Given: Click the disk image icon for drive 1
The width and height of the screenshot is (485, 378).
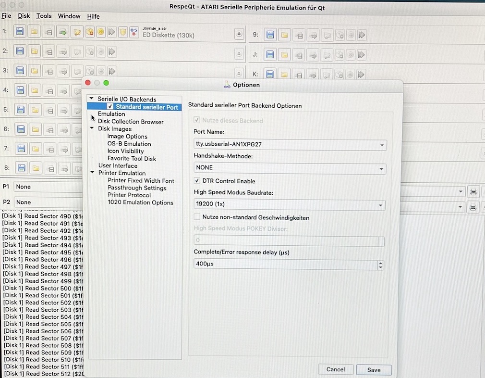Looking at the screenshot, I should coord(20,32).
